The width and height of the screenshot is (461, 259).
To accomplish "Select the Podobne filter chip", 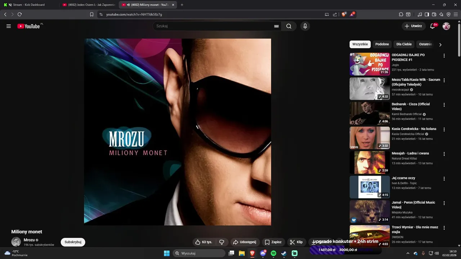I will click(382, 44).
